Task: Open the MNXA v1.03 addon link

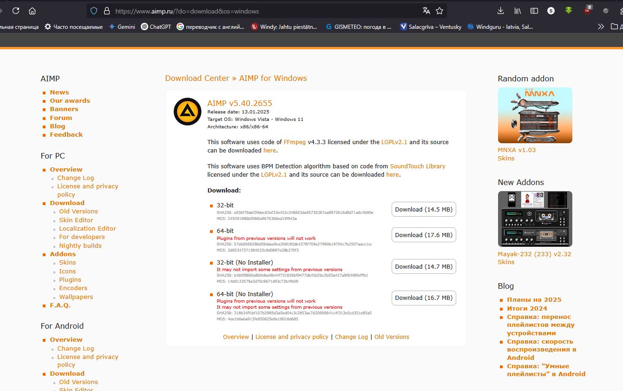Action: (517, 150)
